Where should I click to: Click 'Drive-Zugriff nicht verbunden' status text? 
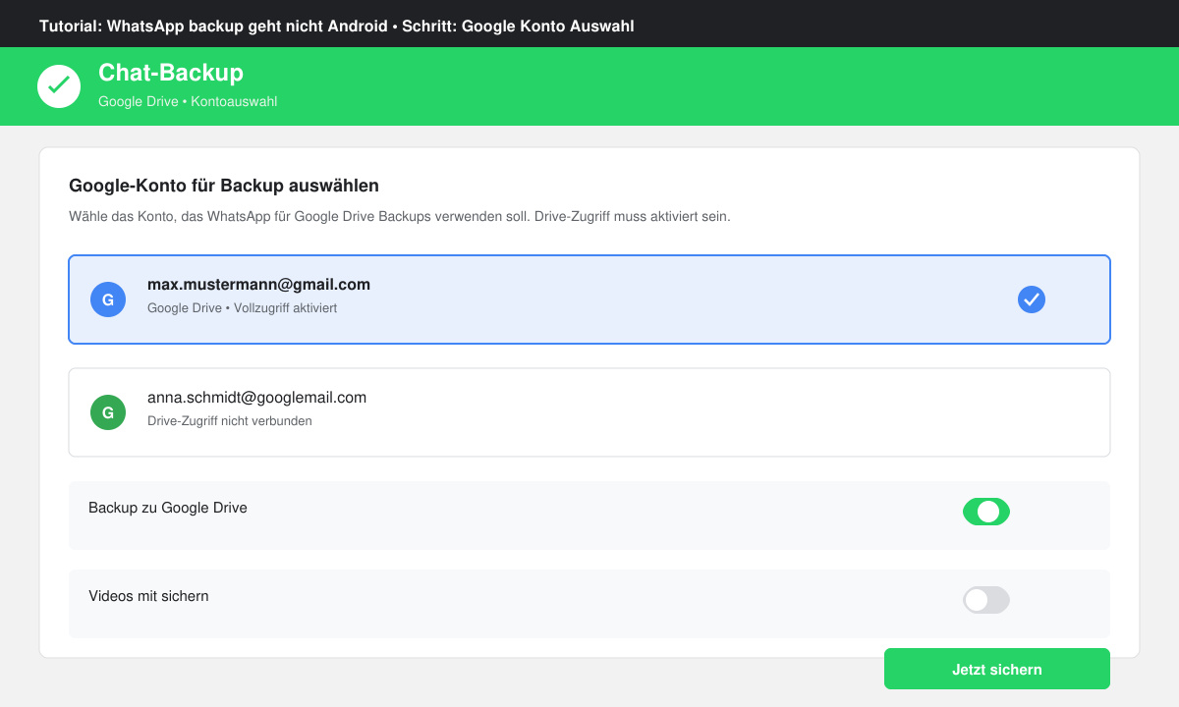click(x=230, y=421)
